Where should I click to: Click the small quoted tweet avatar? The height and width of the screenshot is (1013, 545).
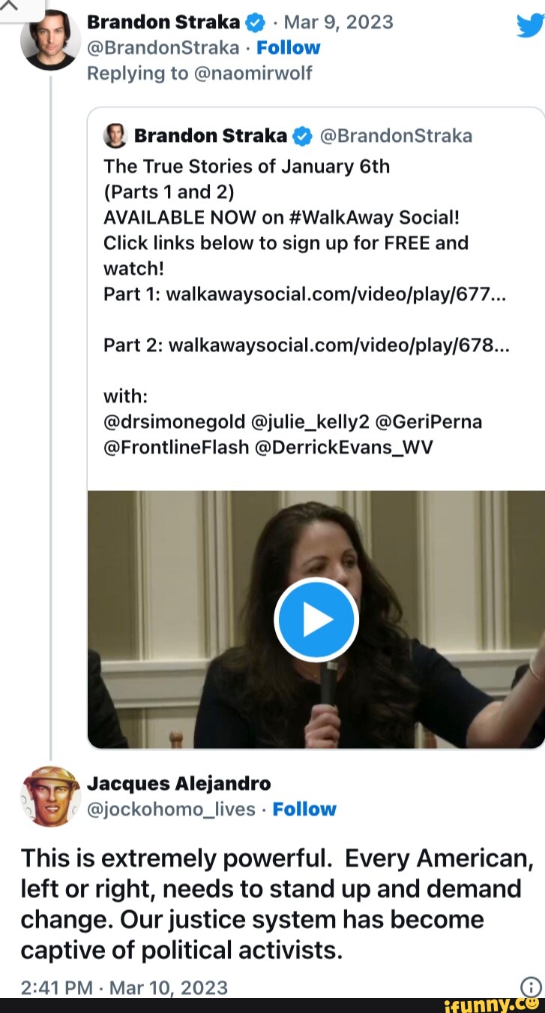114,135
